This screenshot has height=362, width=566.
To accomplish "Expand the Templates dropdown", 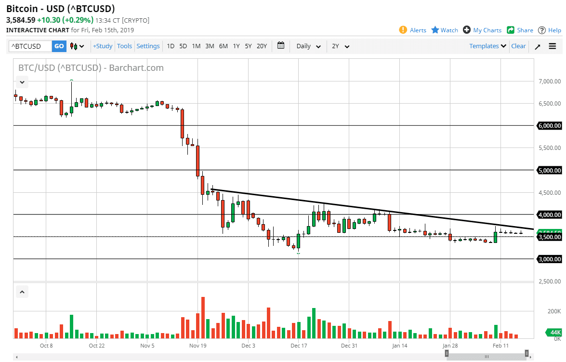I will point(487,46).
